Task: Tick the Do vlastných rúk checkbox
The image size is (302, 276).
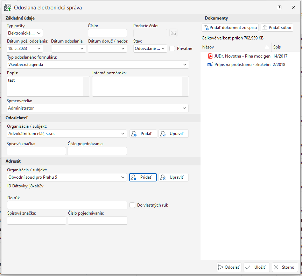Action: click(132, 205)
